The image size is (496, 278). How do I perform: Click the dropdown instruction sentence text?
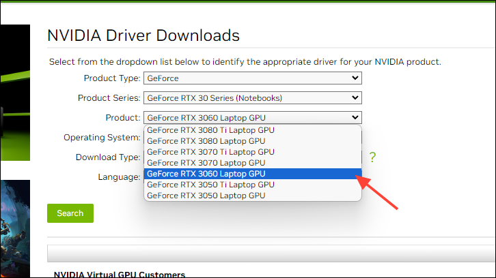click(245, 61)
